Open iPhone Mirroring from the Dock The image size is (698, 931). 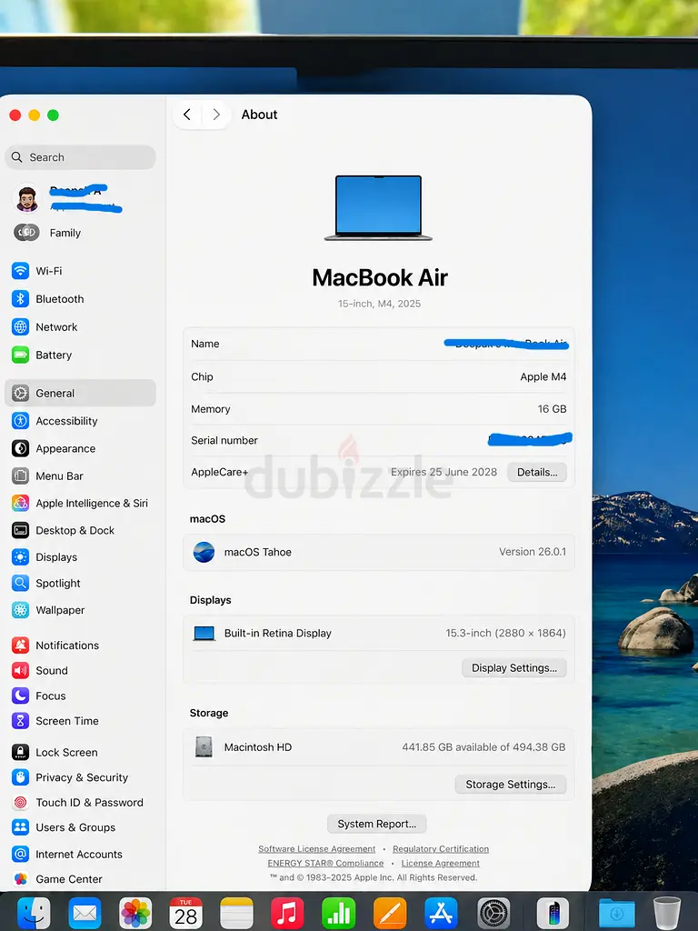coord(553,913)
